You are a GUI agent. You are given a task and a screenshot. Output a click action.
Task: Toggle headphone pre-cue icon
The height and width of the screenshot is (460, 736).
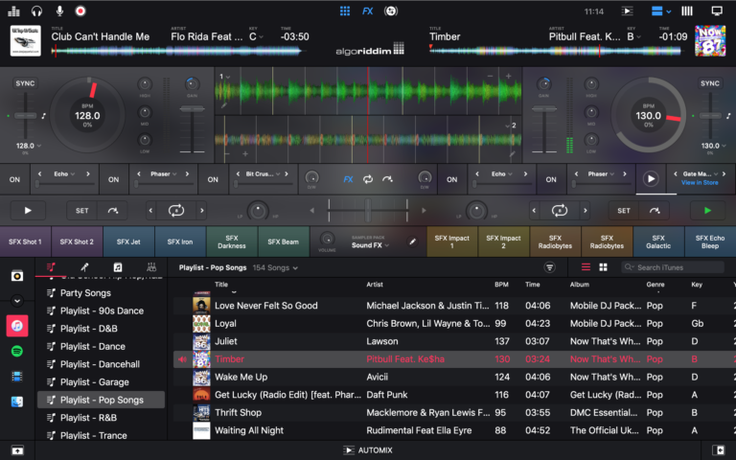[x=36, y=11]
